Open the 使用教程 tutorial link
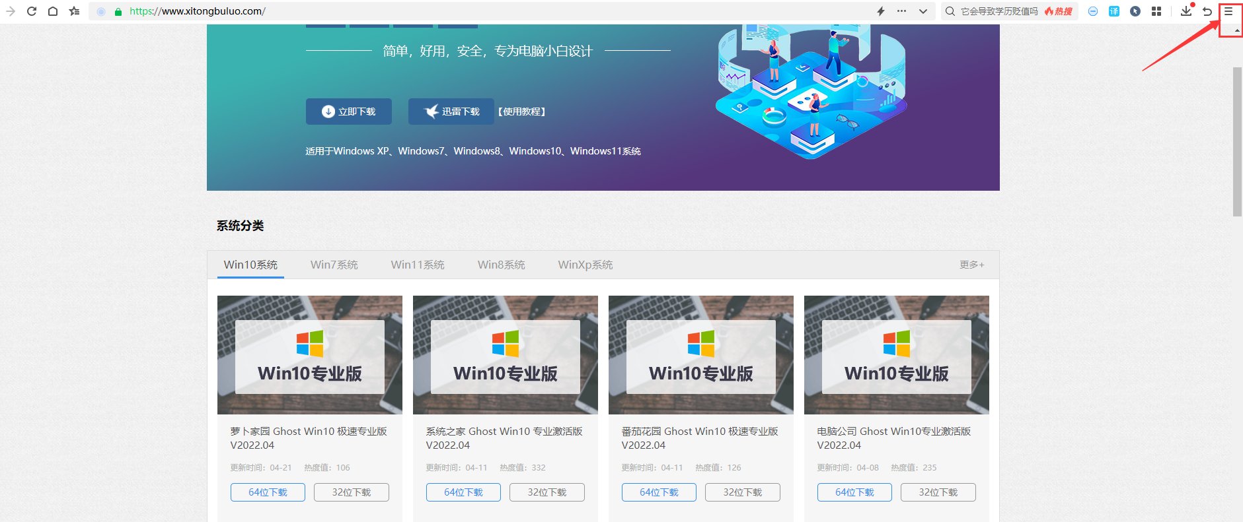1243x522 pixels. pyautogui.click(x=521, y=112)
